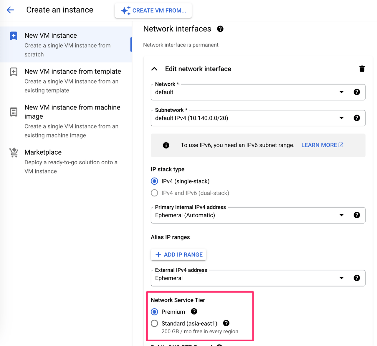
Task: Select the Standard network service tier
Action: tap(154, 323)
